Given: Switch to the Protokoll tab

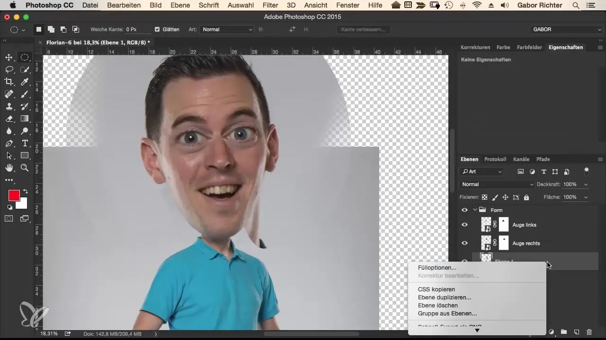Looking at the screenshot, I should pyautogui.click(x=495, y=159).
